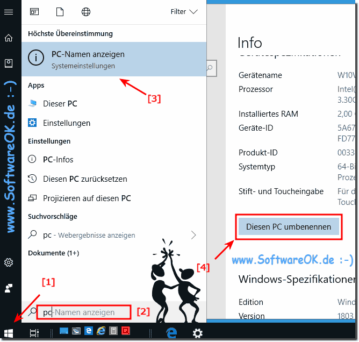Open Einstellungen app result
The height and width of the screenshot is (342, 359).
coord(114,123)
